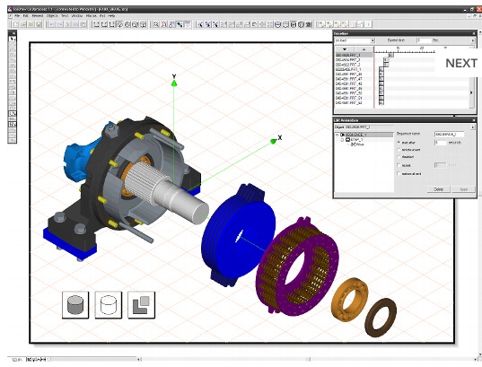This screenshot has height=367, width=482.
Task: Click the Sequence name input field
Action: coord(449,134)
